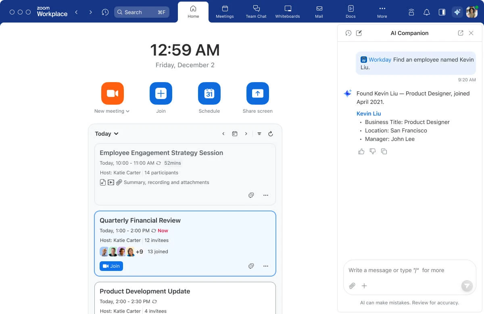
Task: Show the +9 additional participants
Action: (x=140, y=252)
